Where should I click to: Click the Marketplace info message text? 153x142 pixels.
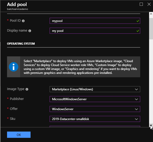pyautogui.click(x=80, y=67)
